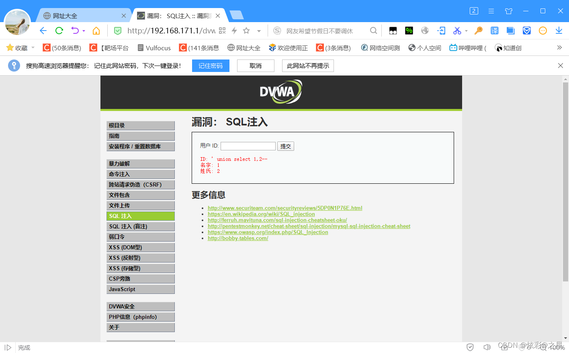The image size is (569, 353).
Task: Expand the screenshot tool dropdown arrow
Action: tap(466, 31)
